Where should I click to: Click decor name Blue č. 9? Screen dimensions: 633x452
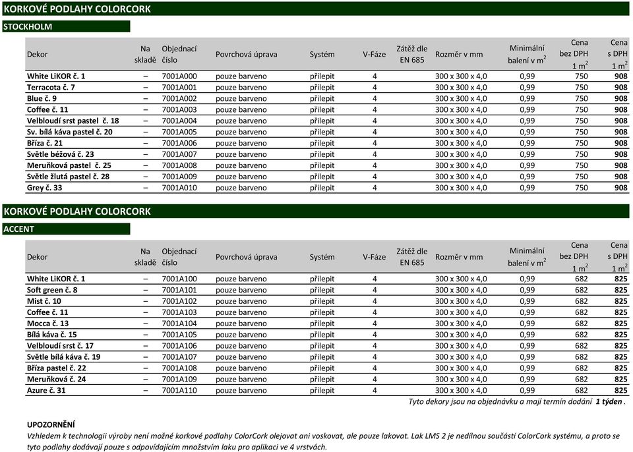coord(42,98)
